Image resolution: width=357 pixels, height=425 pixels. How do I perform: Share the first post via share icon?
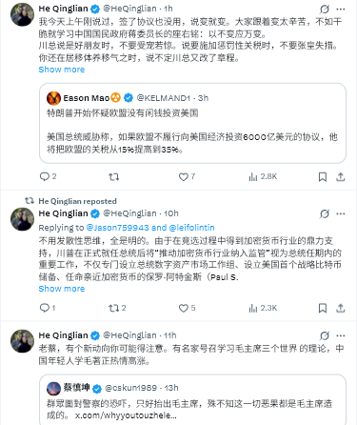341,176
